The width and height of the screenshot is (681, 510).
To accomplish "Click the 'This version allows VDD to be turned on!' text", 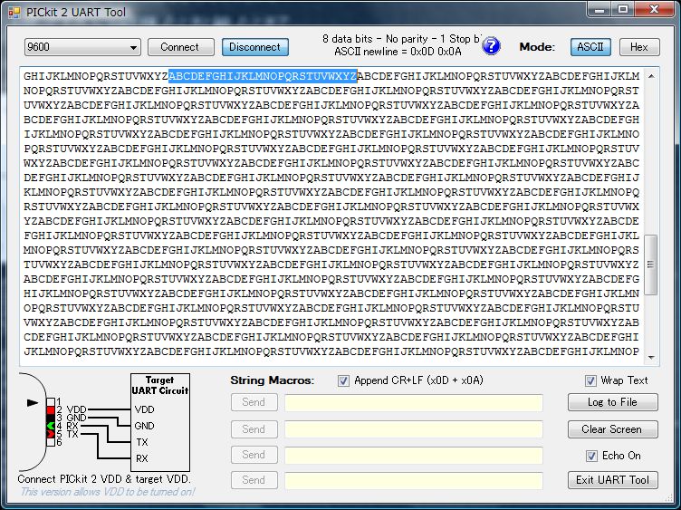I will tap(108, 492).
